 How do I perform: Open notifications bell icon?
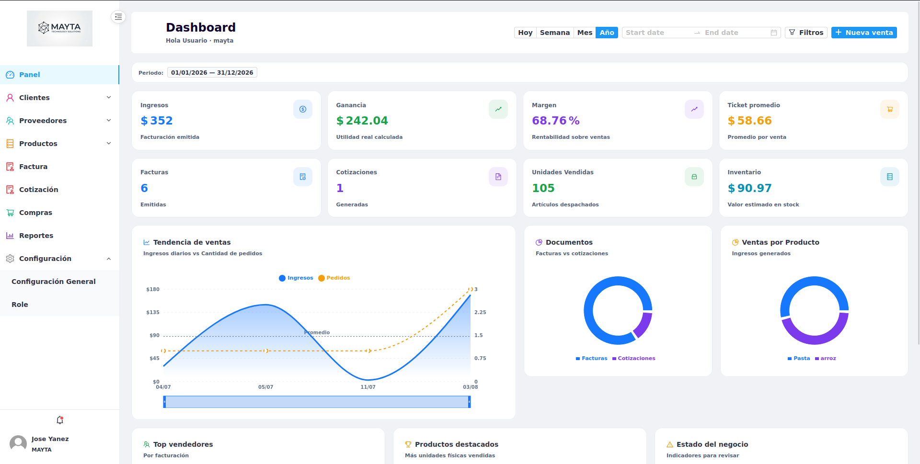pyautogui.click(x=60, y=420)
